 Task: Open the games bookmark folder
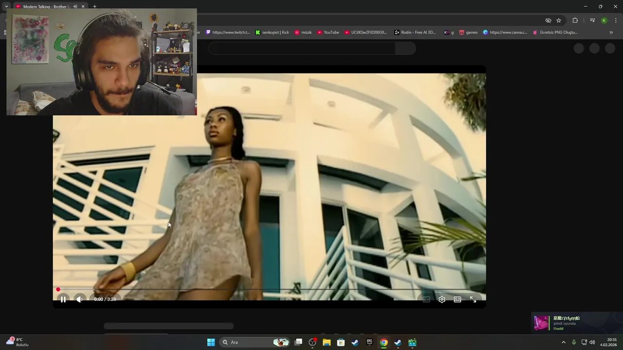tap(468, 32)
